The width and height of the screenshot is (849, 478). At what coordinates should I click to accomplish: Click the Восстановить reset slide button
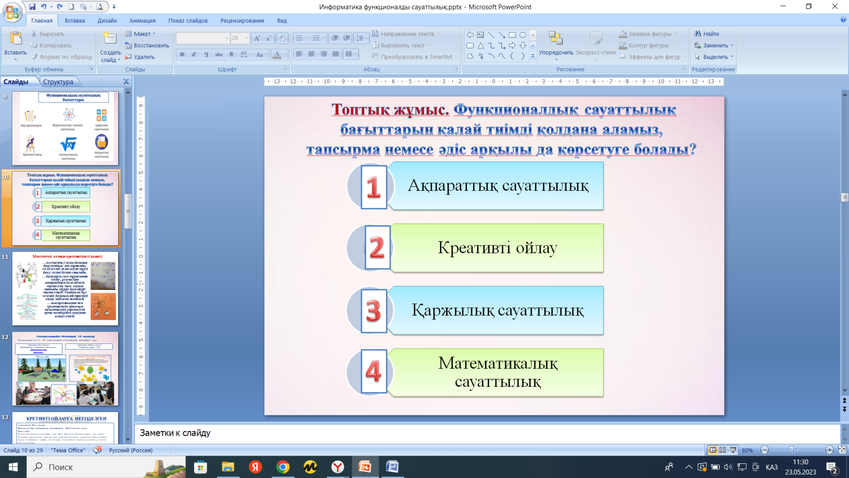click(147, 46)
